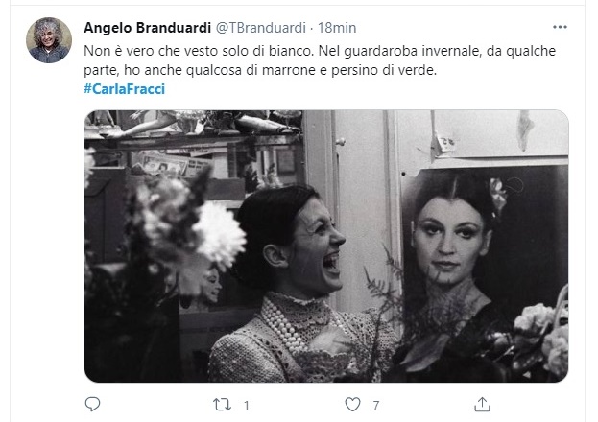View the likes count of 7

click(x=376, y=405)
